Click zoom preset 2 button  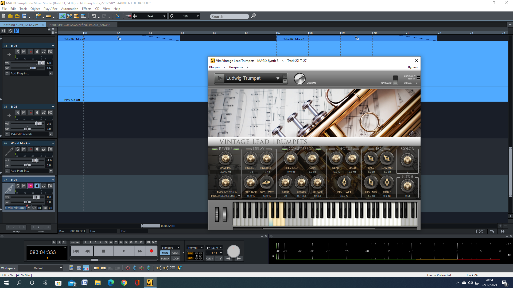tap(38, 227)
